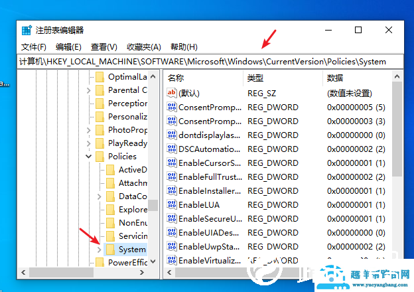The height and width of the screenshot is (292, 414).
Task: Click the EnableSecureU... DWORD icon
Action: 172,218
